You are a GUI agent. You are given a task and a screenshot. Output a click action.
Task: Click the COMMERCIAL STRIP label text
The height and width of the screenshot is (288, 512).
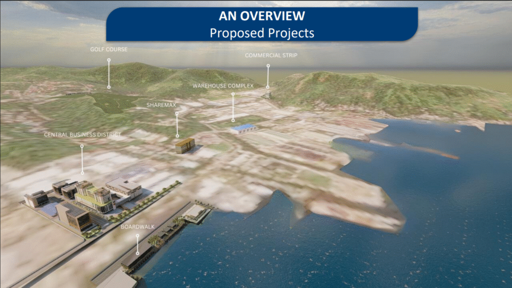(271, 55)
